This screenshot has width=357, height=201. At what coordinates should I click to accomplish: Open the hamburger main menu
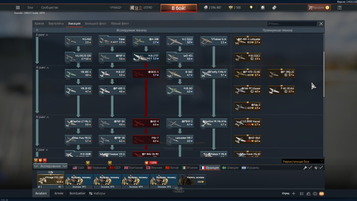[x=18, y=7]
